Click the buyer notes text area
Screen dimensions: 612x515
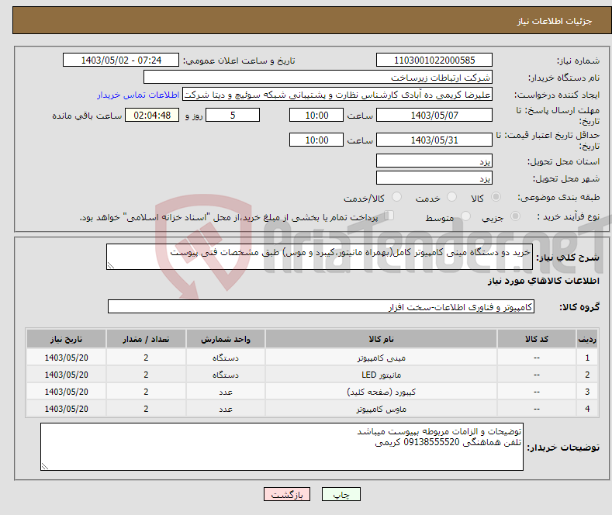coord(282,447)
